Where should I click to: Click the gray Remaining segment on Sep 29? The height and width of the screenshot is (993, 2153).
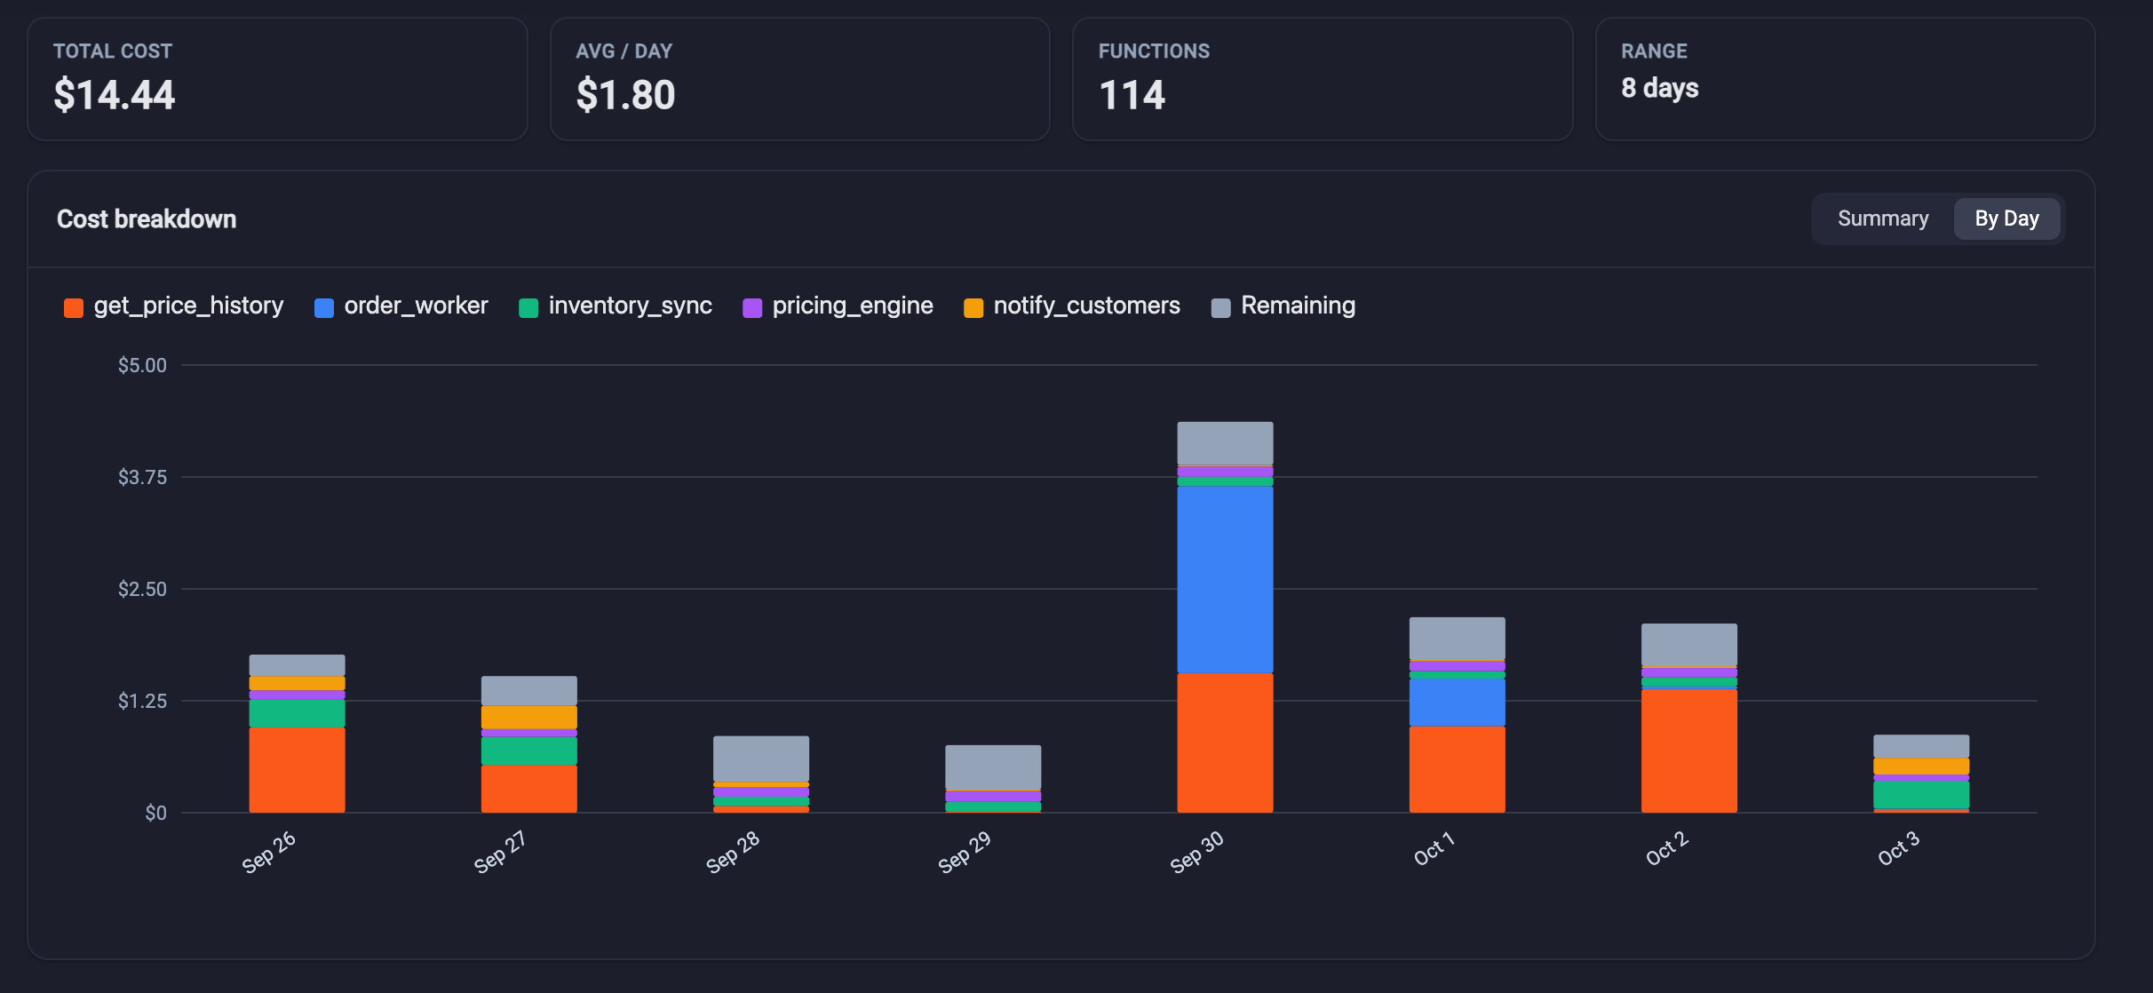coord(993,767)
